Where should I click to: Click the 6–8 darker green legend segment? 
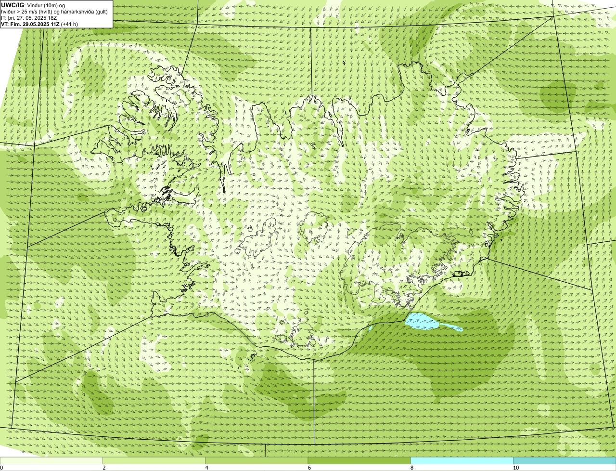pos(359,460)
